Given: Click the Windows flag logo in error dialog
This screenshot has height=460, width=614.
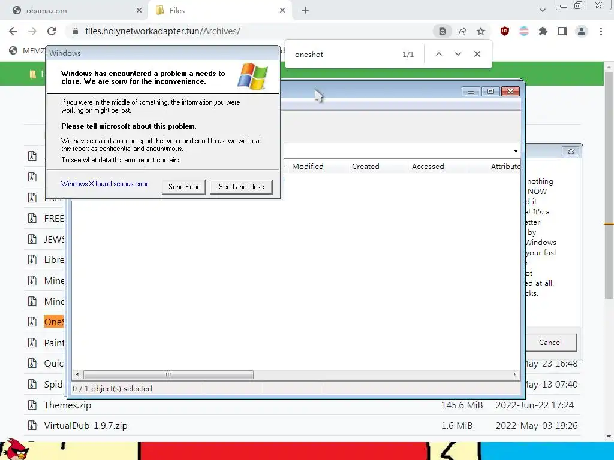Looking at the screenshot, I should (x=252, y=77).
